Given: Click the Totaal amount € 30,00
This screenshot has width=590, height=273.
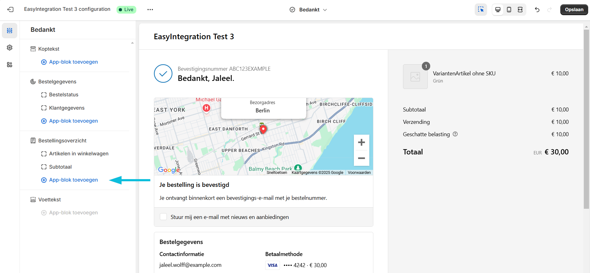Looking at the screenshot, I should [x=556, y=152].
